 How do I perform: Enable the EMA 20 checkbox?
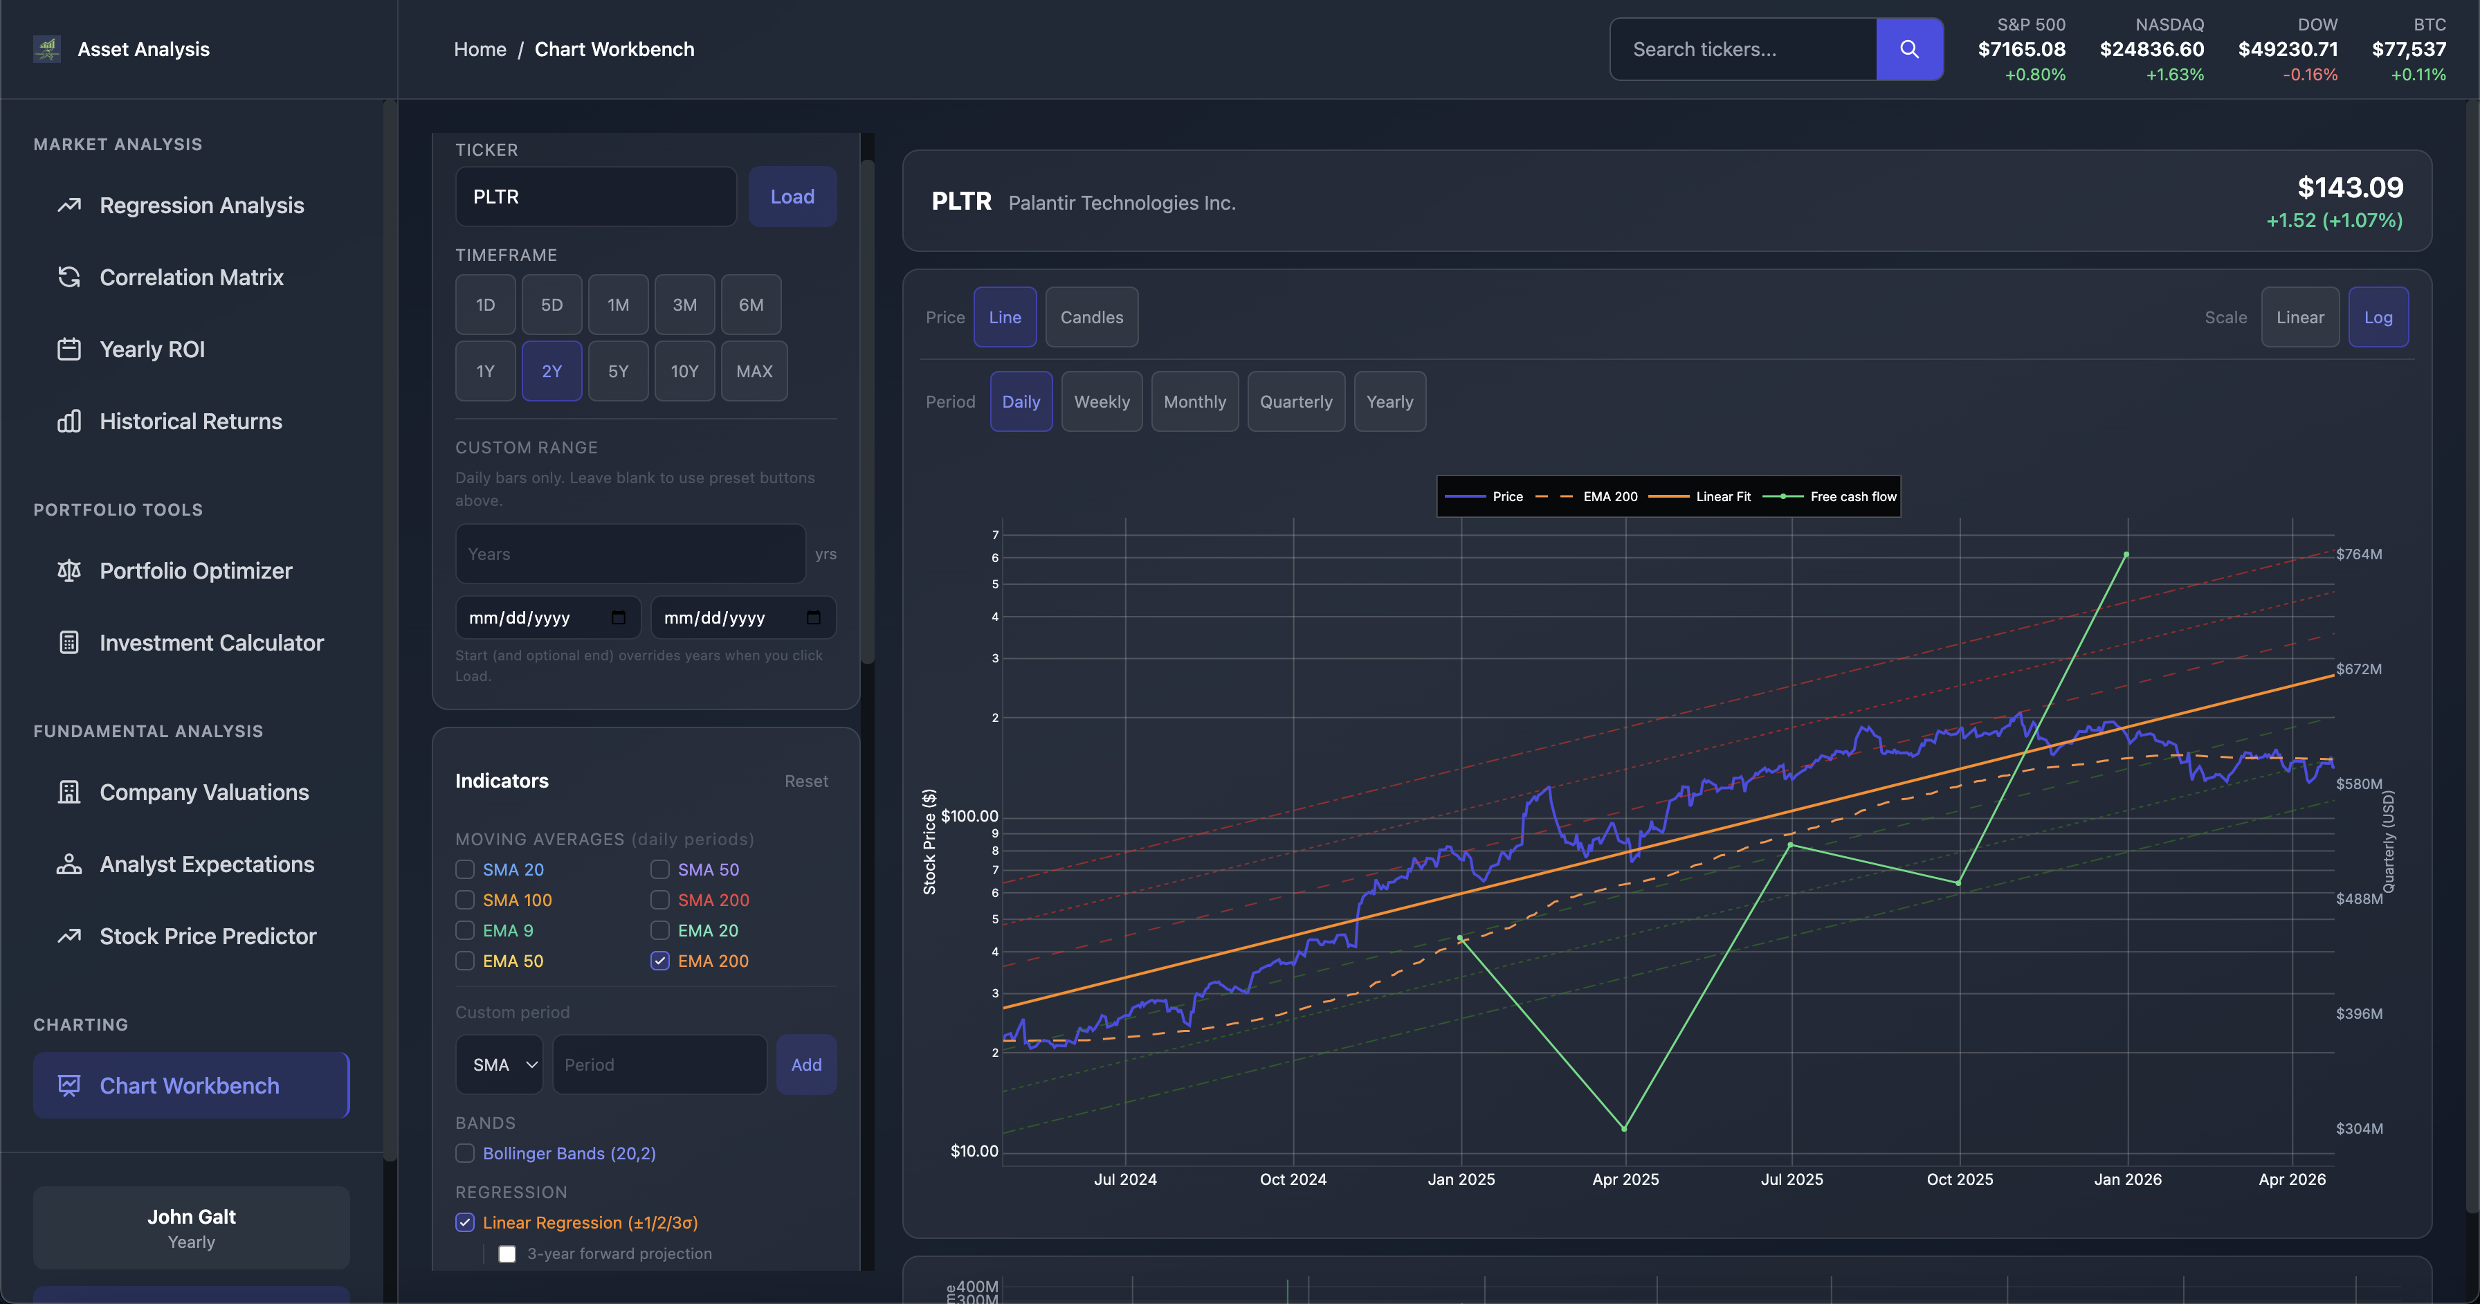point(659,930)
